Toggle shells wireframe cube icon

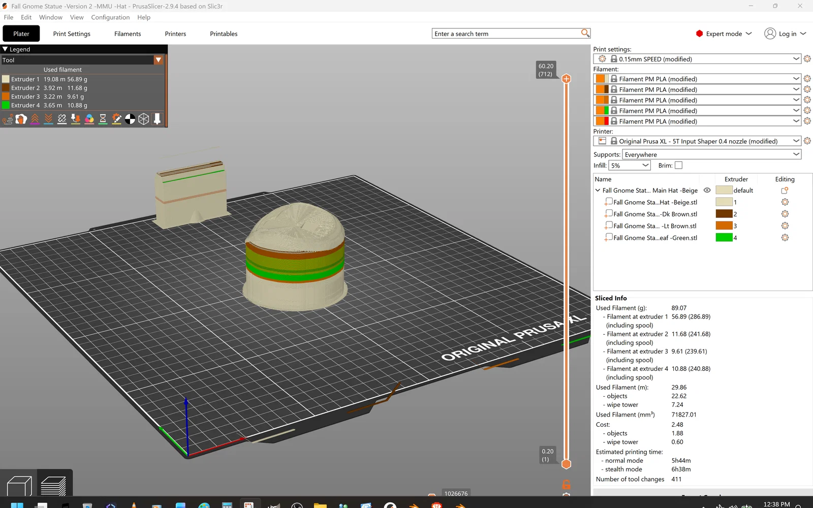click(144, 119)
